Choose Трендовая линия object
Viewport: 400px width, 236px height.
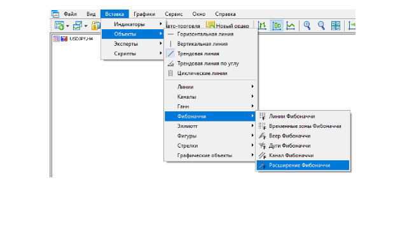click(x=210, y=53)
